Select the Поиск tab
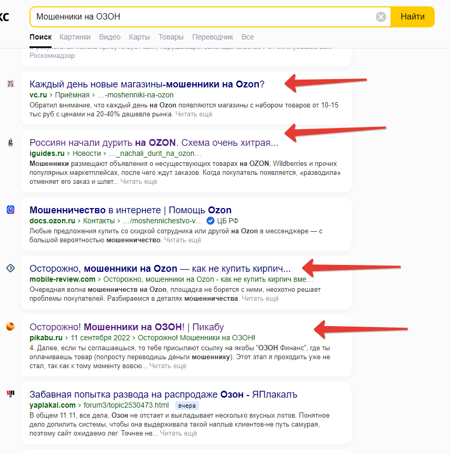Screen dimensions: 450x454 point(41,37)
